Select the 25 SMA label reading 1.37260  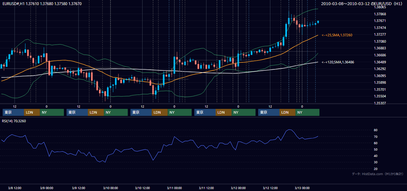click(337, 35)
